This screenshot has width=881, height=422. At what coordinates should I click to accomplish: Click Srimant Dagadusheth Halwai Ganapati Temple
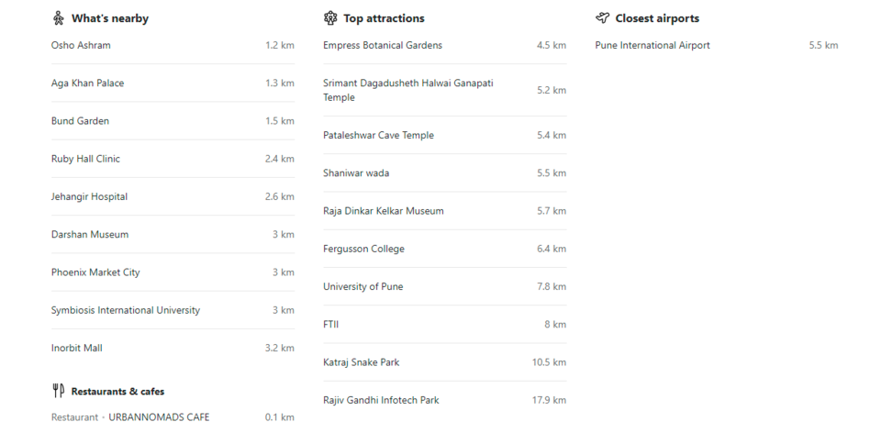(x=407, y=90)
